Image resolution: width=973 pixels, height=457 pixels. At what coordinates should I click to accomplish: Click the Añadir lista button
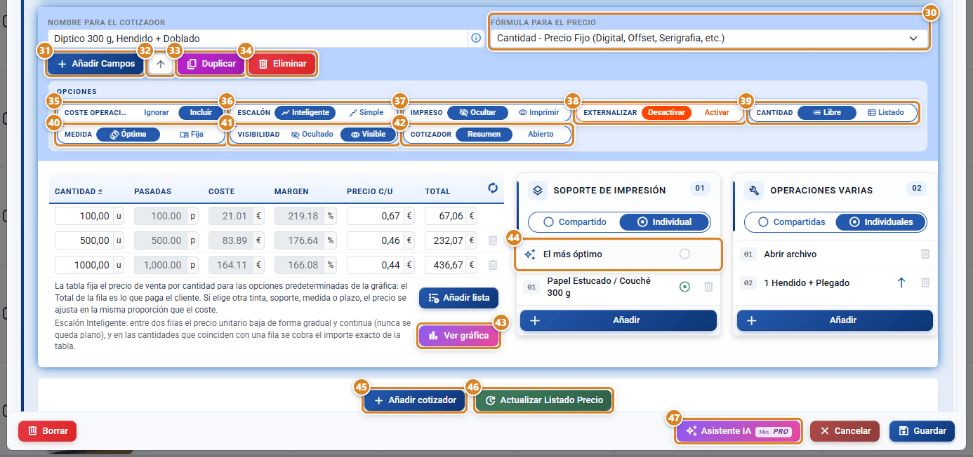coord(459,298)
